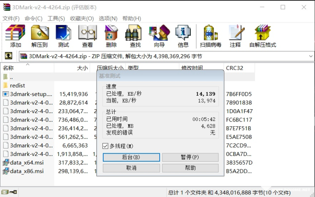The width and height of the screenshot is (315, 197).
Task: Click the 自解压格式 (SFX) toolbar icon
Action: 262,32
